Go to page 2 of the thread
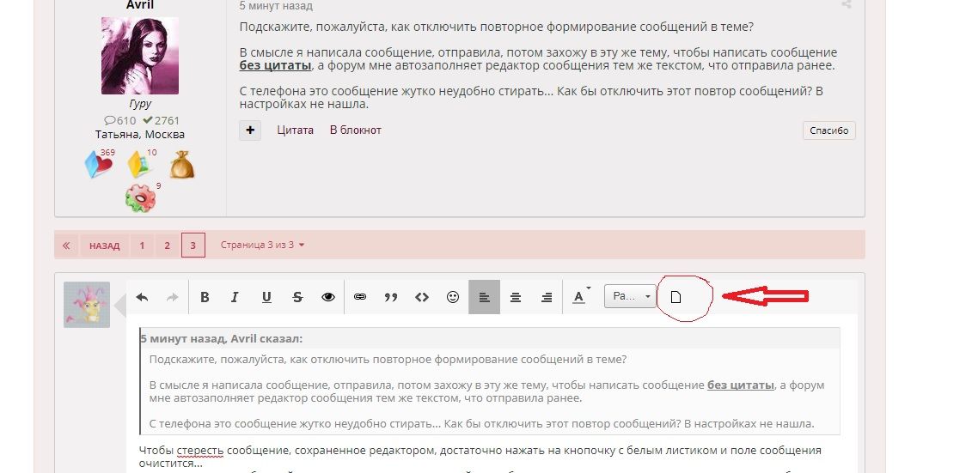This screenshot has height=473, width=972. click(x=167, y=246)
